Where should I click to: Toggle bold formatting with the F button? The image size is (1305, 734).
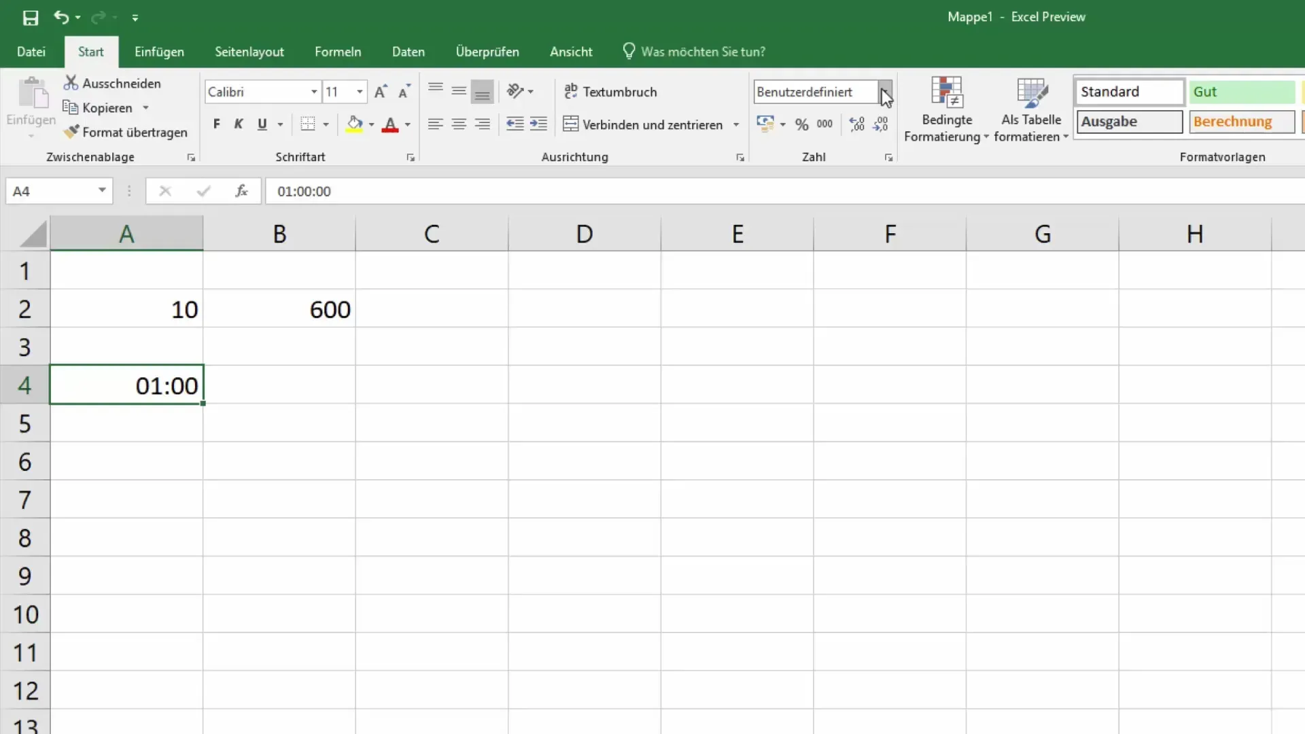216,124
